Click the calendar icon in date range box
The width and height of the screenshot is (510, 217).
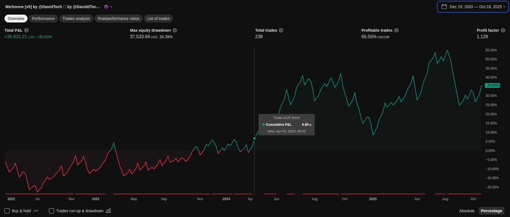(x=444, y=7)
